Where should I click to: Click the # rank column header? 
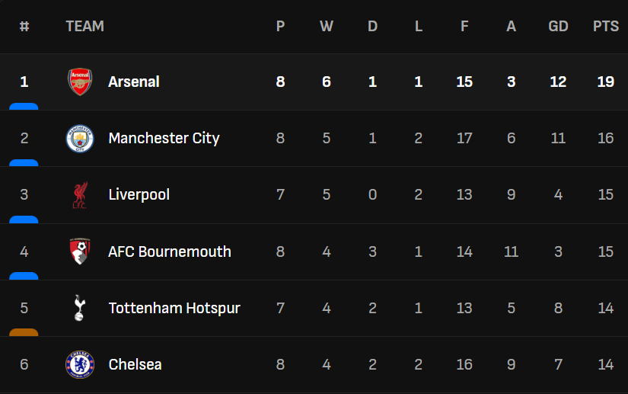tap(24, 26)
